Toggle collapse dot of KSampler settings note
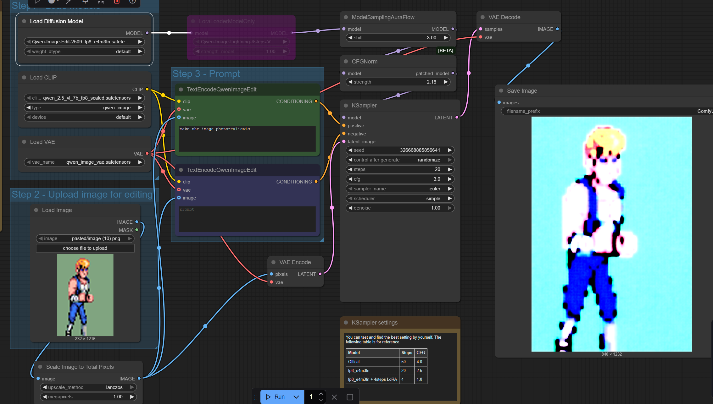Screen dimensions: 713x404 346,323
